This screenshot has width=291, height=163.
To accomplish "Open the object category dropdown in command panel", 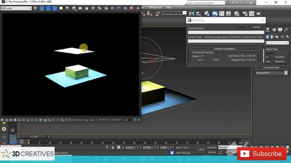I will click(x=277, y=43).
